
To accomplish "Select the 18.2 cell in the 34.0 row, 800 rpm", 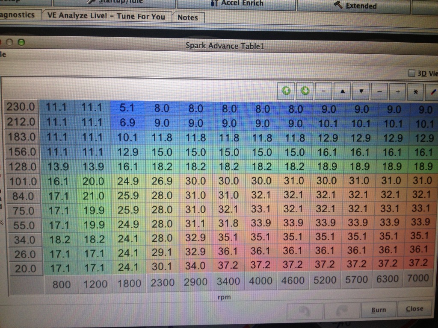I will point(59,240).
